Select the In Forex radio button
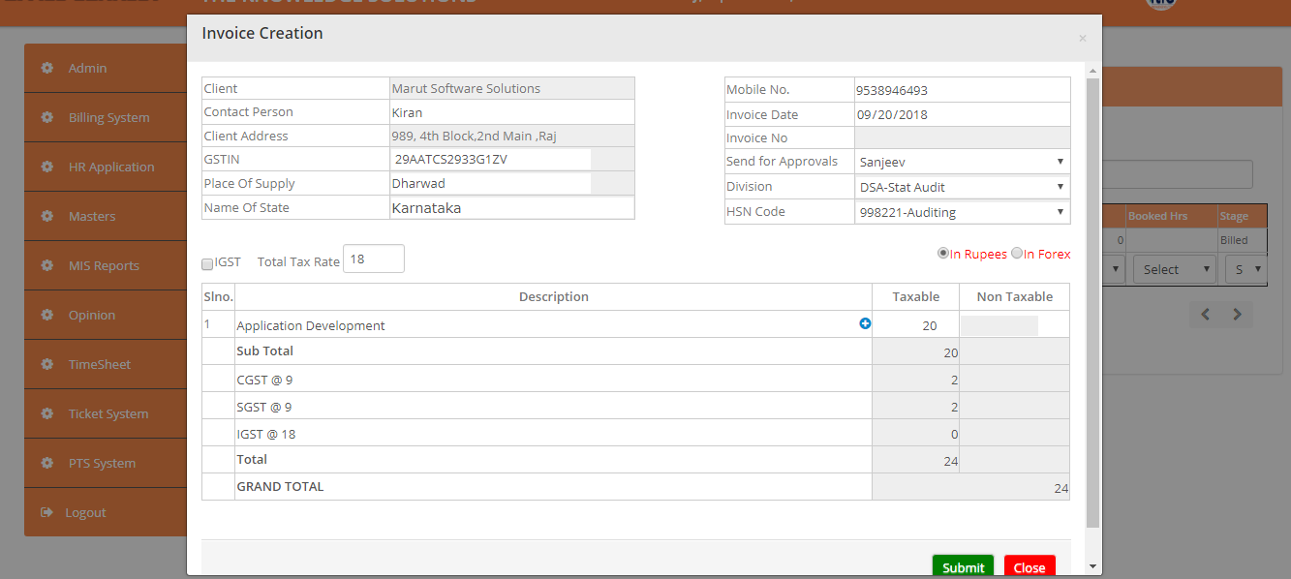1291x579 pixels. click(x=1016, y=253)
